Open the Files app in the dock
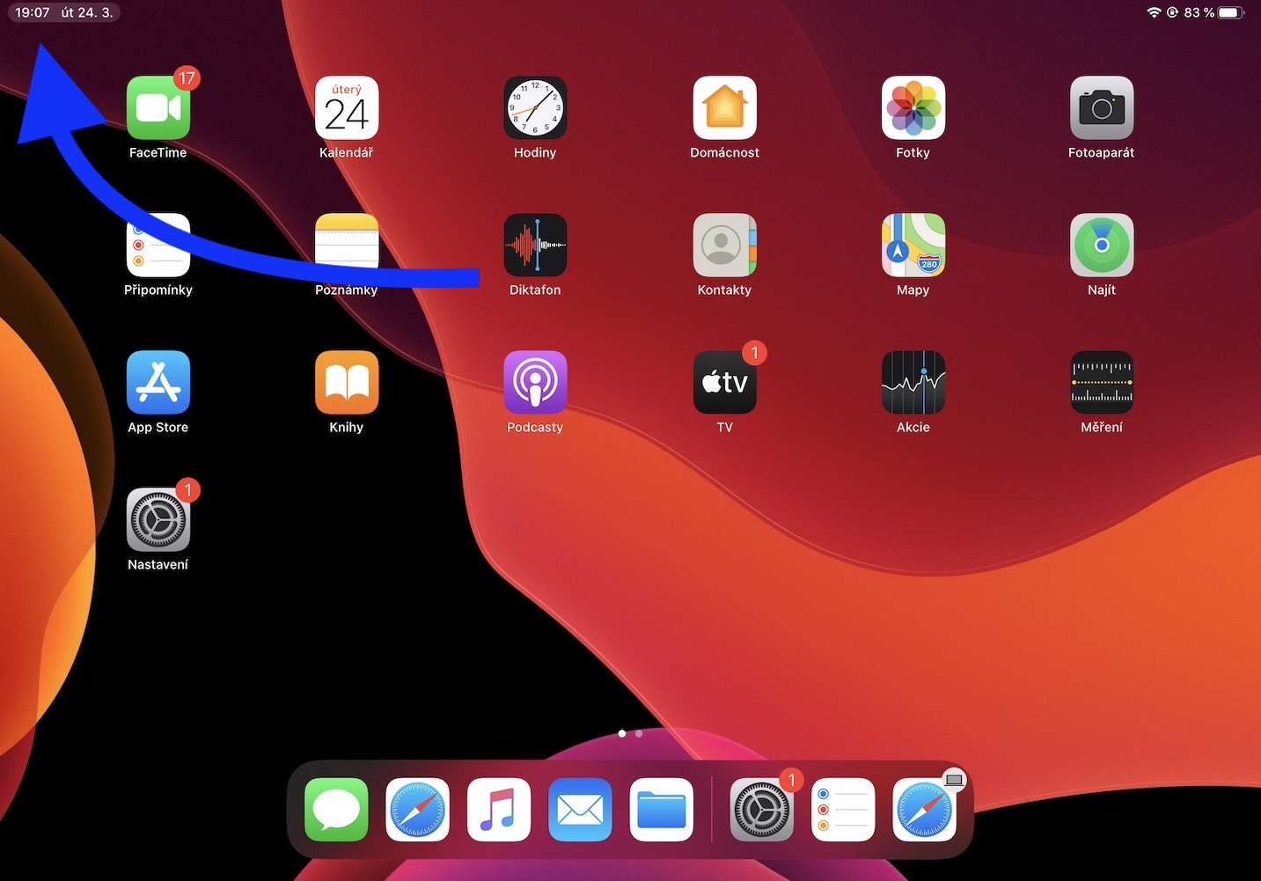This screenshot has width=1261, height=881. point(662,810)
